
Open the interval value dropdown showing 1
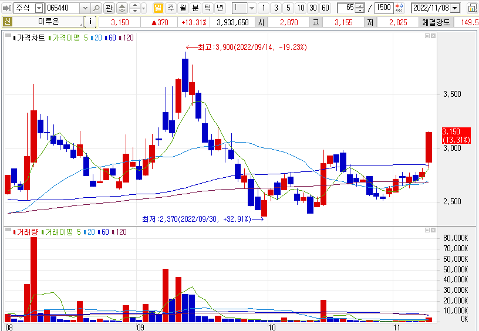pos(251,8)
